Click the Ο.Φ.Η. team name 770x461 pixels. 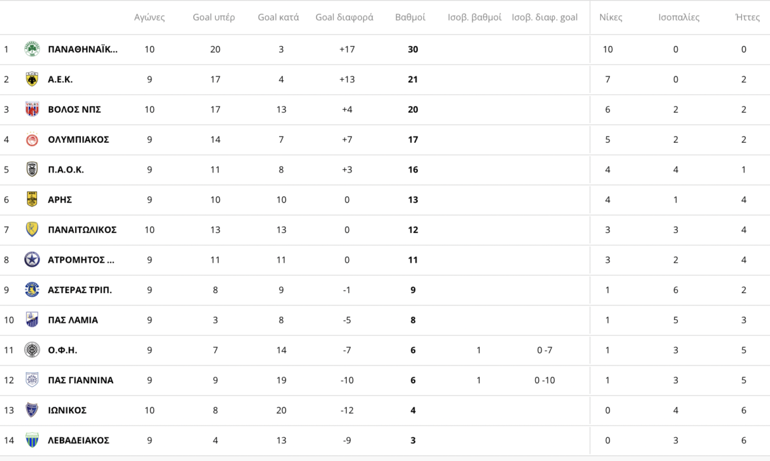click(x=63, y=350)
